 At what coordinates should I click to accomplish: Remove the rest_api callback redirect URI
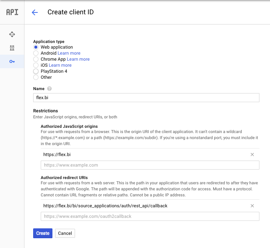coord(252,206)
